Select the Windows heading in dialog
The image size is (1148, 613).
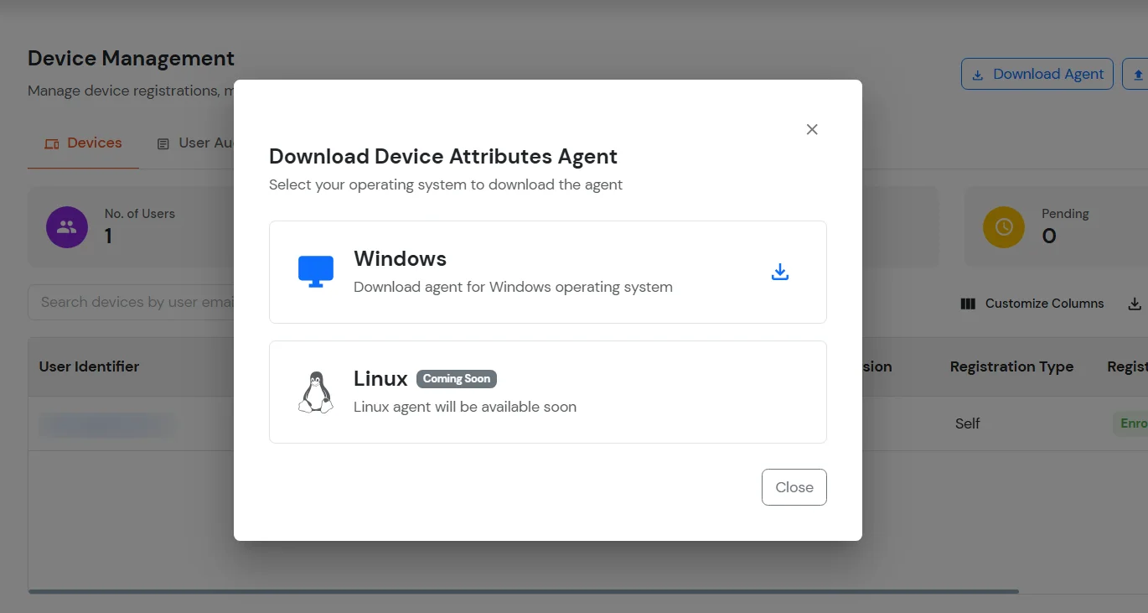pos(400,258)
